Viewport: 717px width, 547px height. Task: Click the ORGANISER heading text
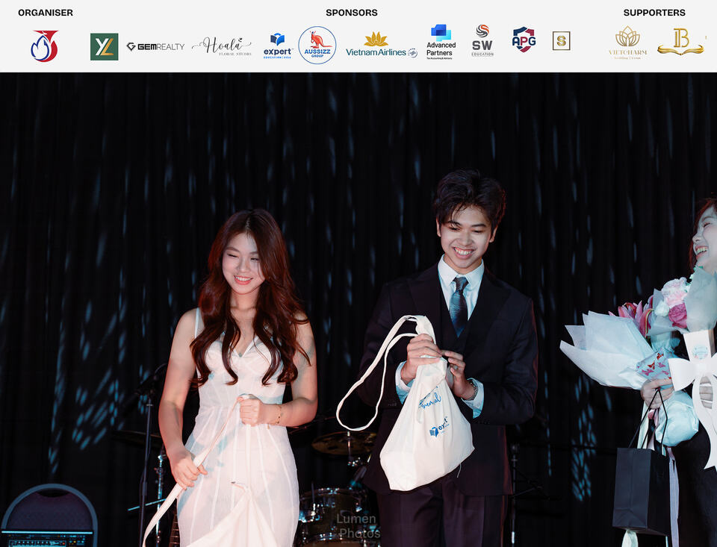(x=46, y=13)
